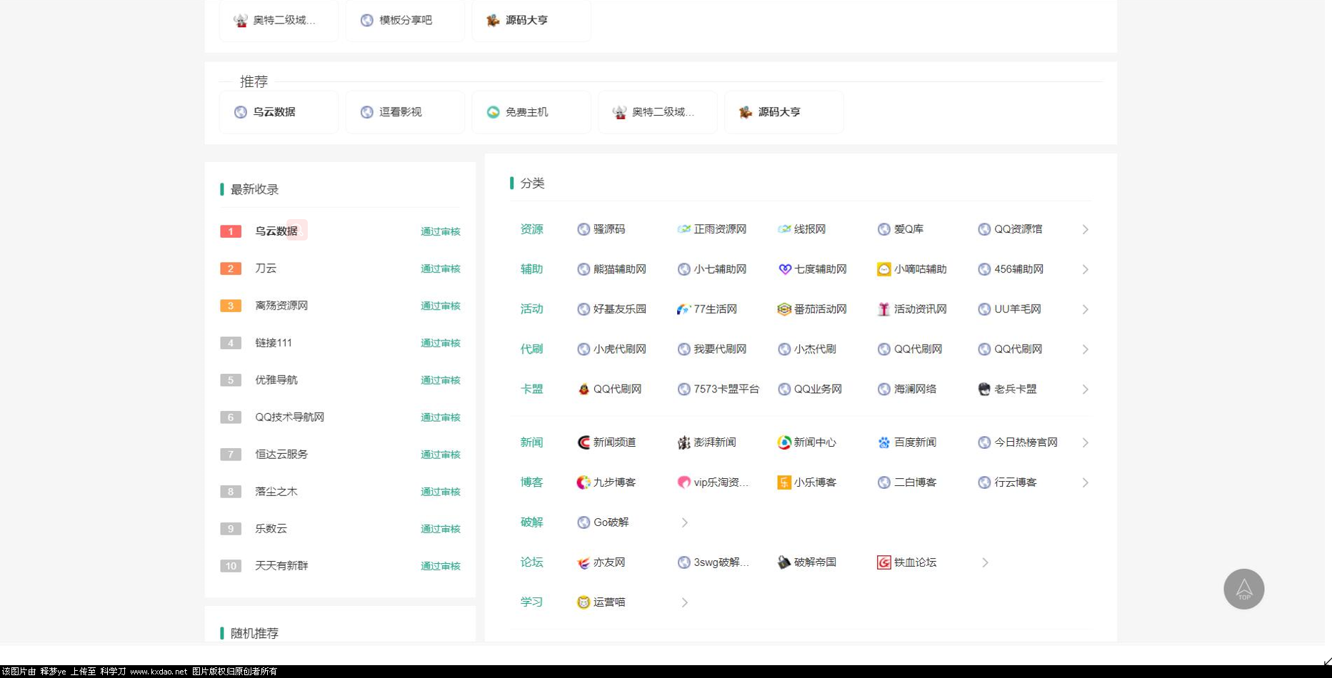Screen dimensions: 1332x678
Task: Click 通过审核 next to 乌云数据
Action: click(440, 231)
